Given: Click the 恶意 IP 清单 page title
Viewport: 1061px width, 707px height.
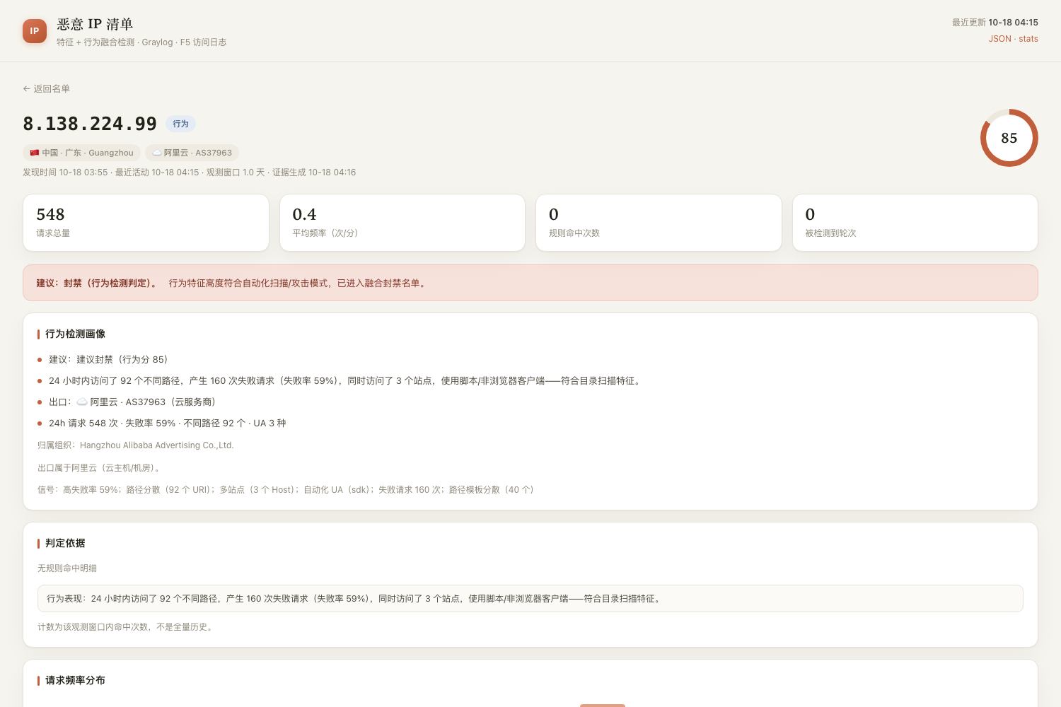Looking at the screenshot, I should pos(95,24).
